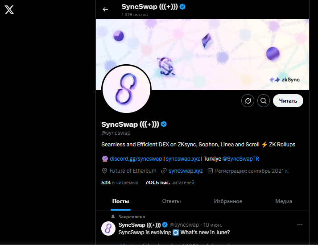Open small SyncSwap avatar in pinned post
Image resolution: width=318 pixels, height=245 pixels.
pyautogui.click(x=108, y=228)
